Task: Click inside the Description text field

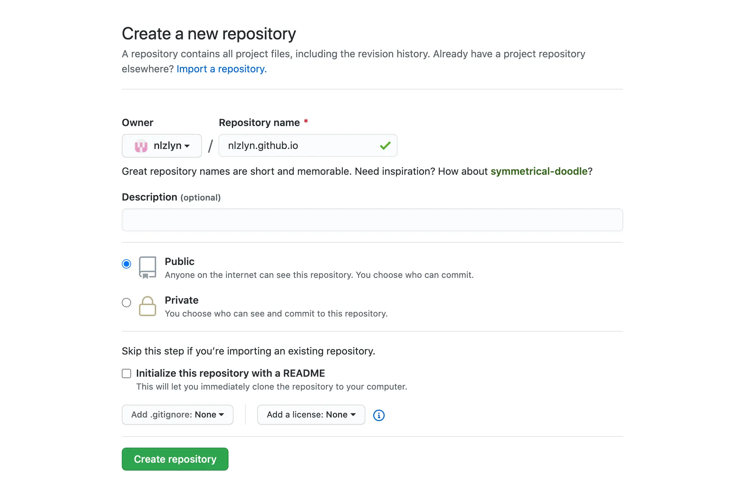Action: (x=372, y=220)
